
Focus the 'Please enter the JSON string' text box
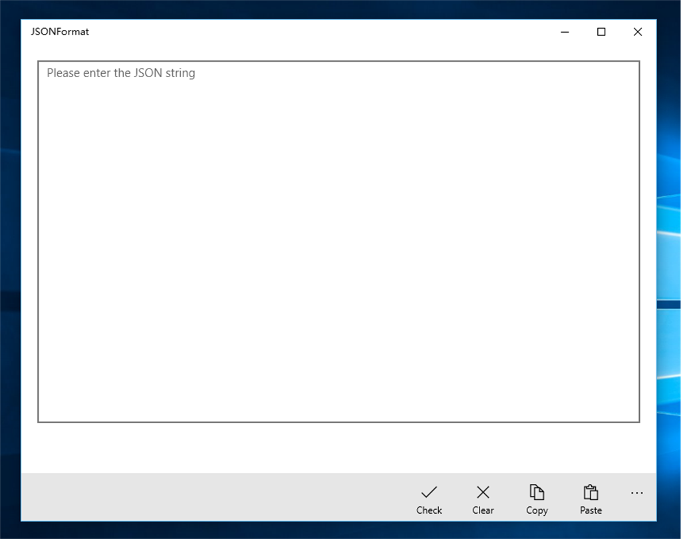(339, 242)
